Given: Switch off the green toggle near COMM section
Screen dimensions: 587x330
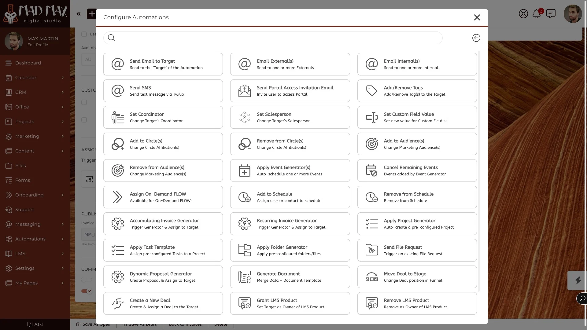Looking at the screenshot, I should [x=86, y=291].
